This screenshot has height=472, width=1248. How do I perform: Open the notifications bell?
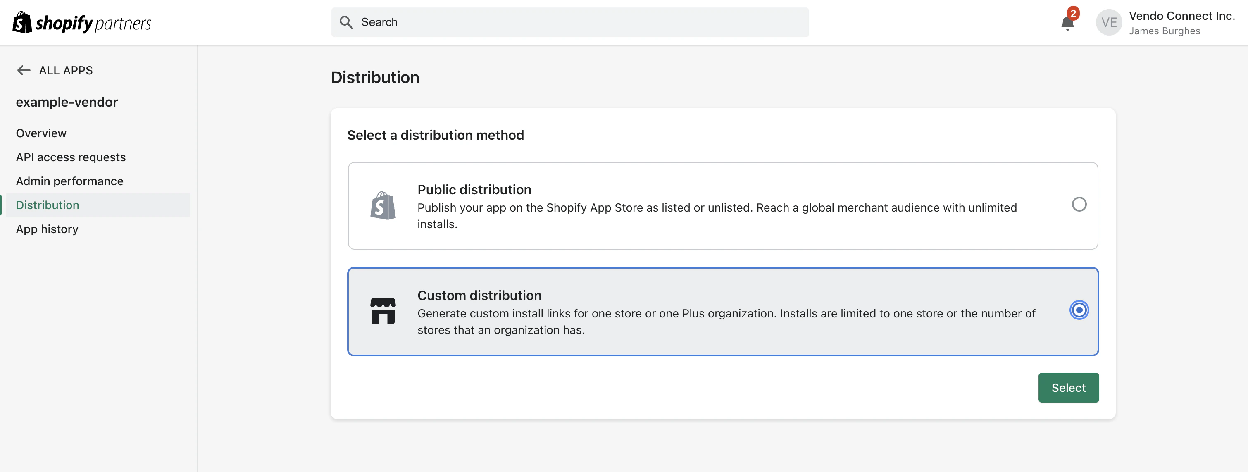[x=1067, y=23]
